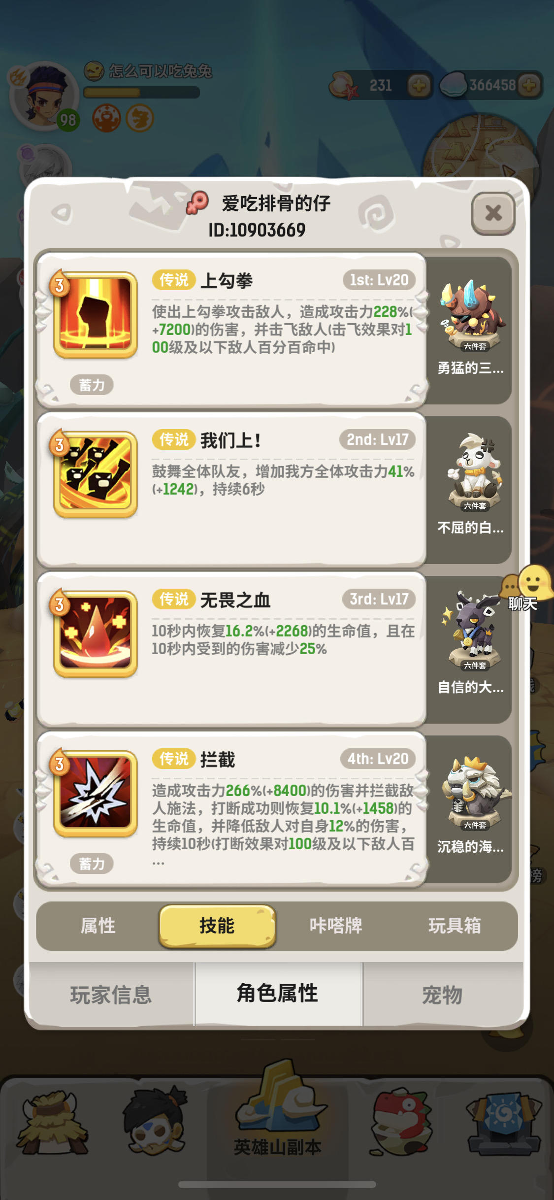Select the 技能 skills tab
Viewport: 554px width, 1200px height.
(217, 926)
